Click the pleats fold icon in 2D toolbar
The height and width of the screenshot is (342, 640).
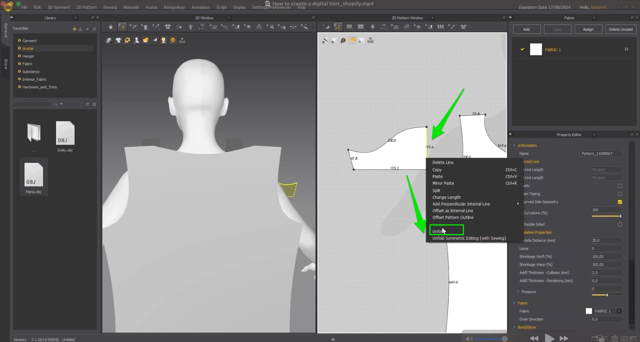click(441, 27)
